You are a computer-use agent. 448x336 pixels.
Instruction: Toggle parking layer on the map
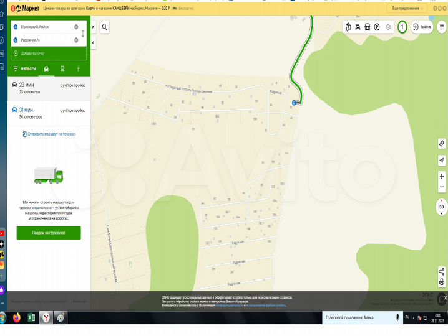[377, 27]
